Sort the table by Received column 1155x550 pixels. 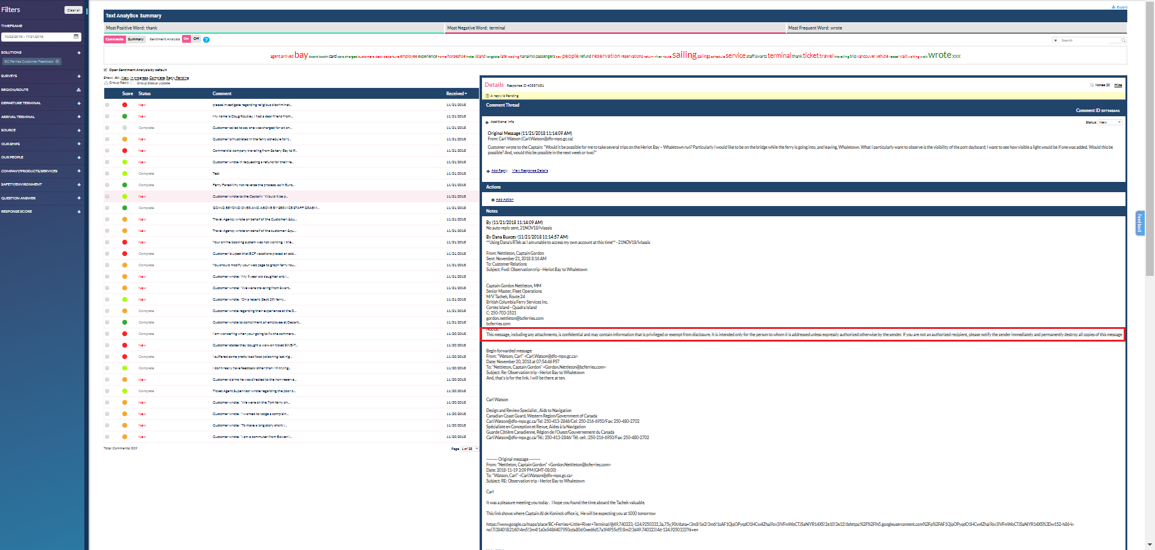[x=456, y=93]
